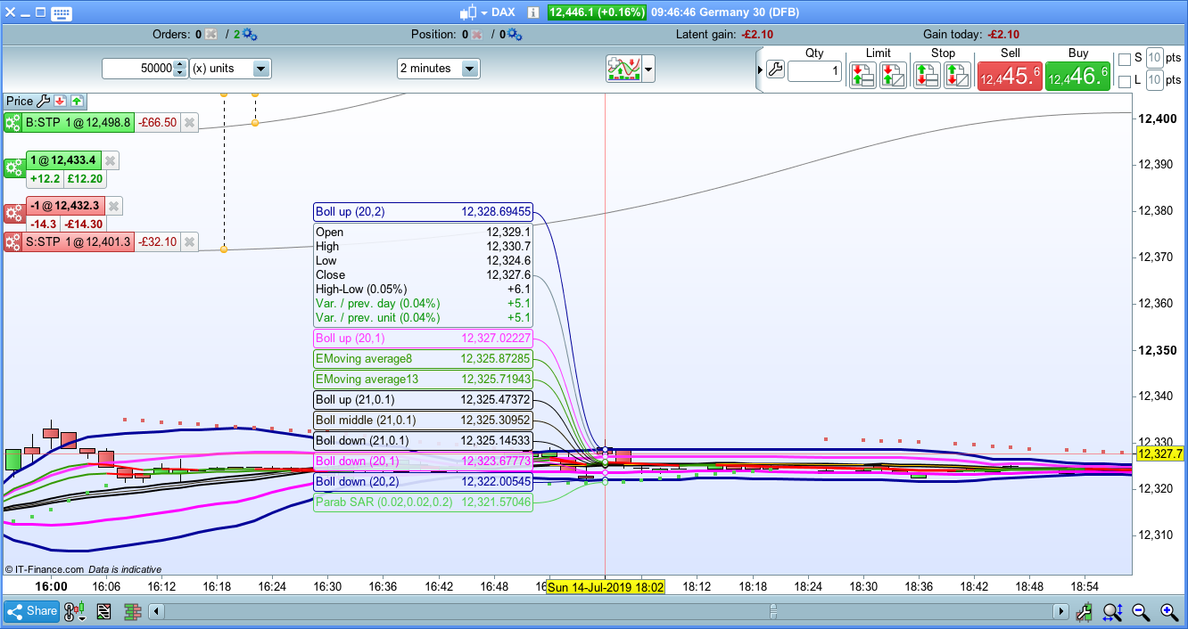The width and height of the screenshot is (1188, 629).
Task: Click the Share button
Action: [x=31, y=611]
